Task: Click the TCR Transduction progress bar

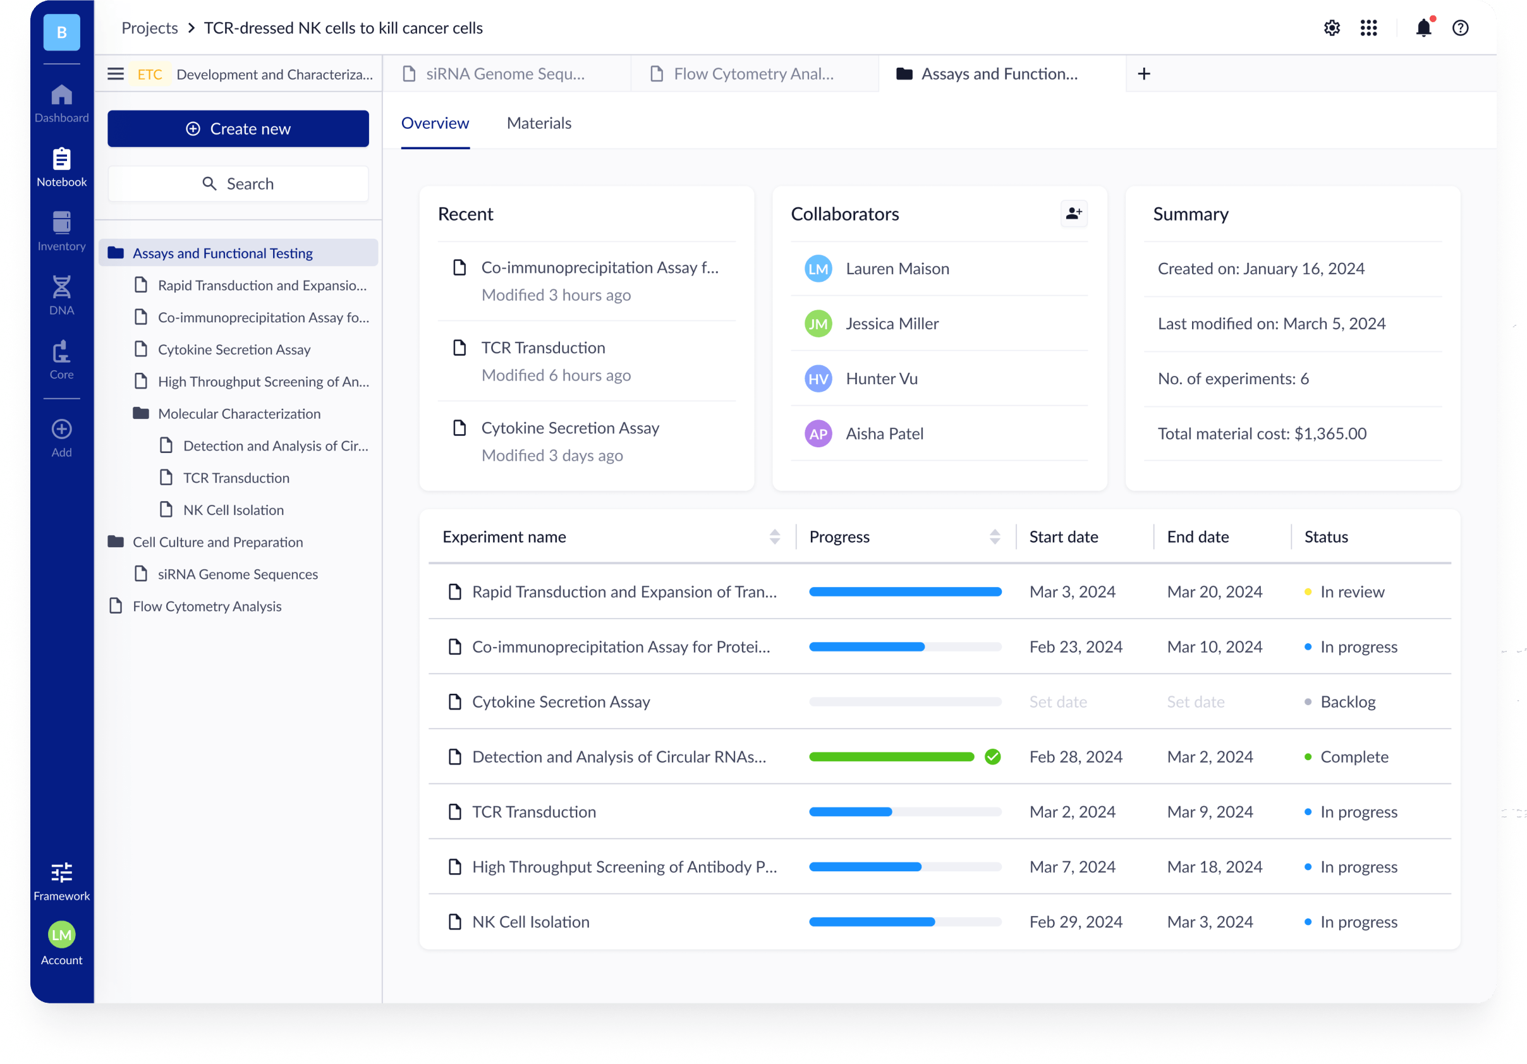Action: pyautogui.click(x=904, y=811)
